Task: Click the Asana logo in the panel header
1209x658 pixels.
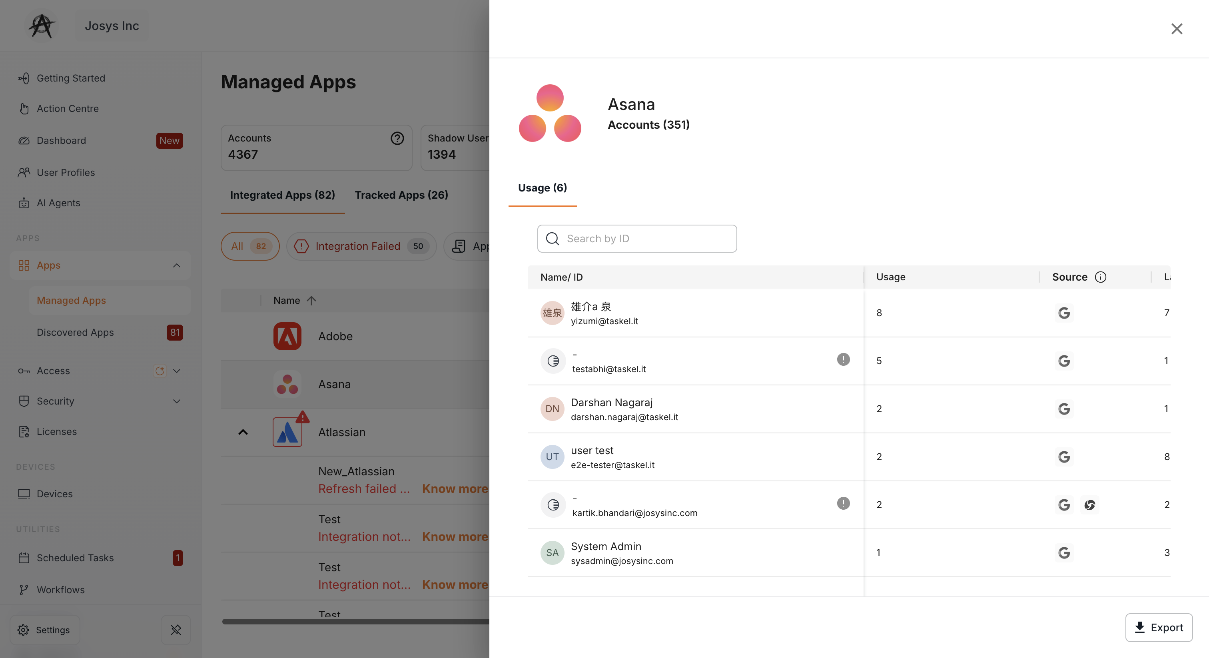Action: click(550, 113)
